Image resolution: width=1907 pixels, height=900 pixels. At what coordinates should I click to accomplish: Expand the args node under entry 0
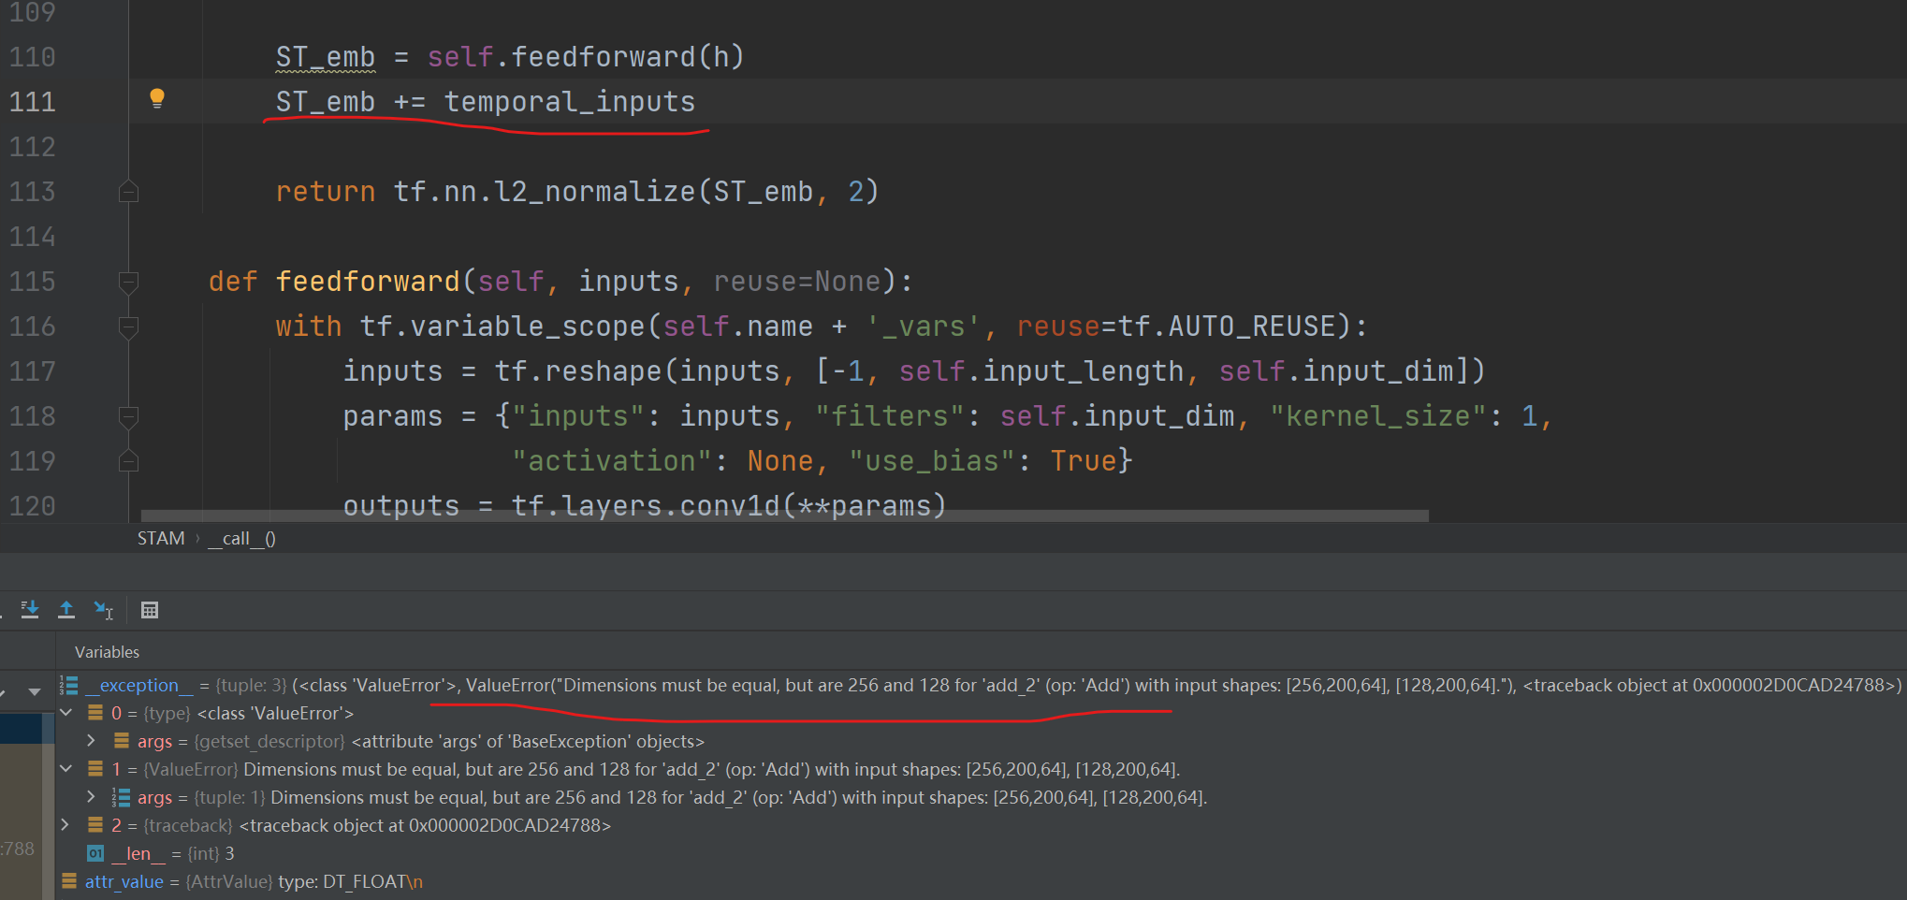coord(91,740)
